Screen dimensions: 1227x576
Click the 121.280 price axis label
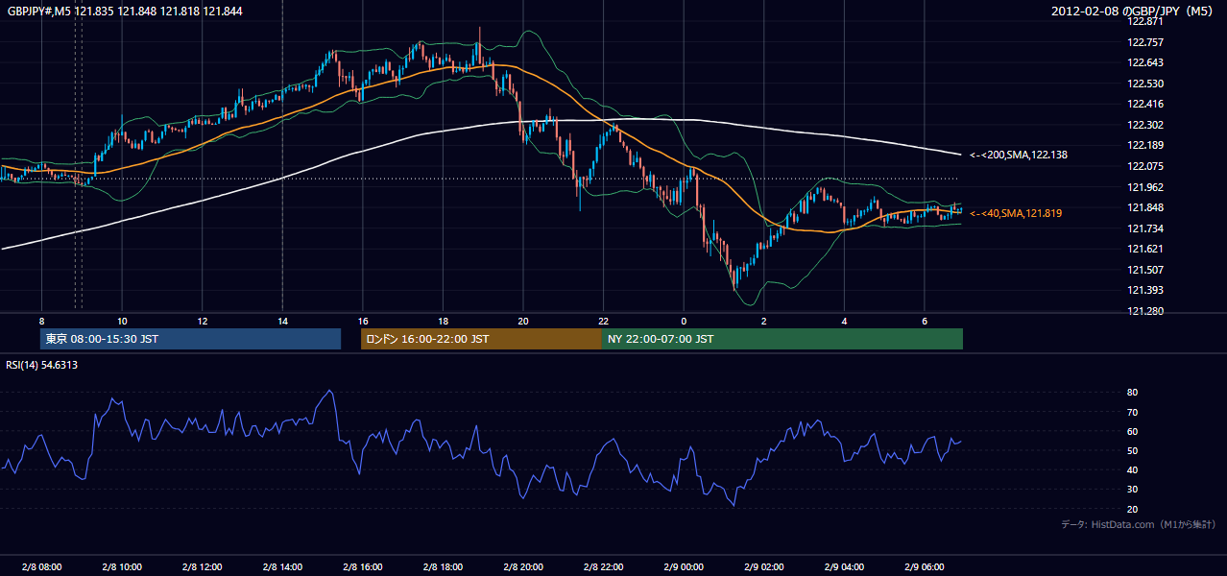(x=1145, y=311)
